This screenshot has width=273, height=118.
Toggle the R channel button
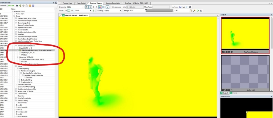87,7
